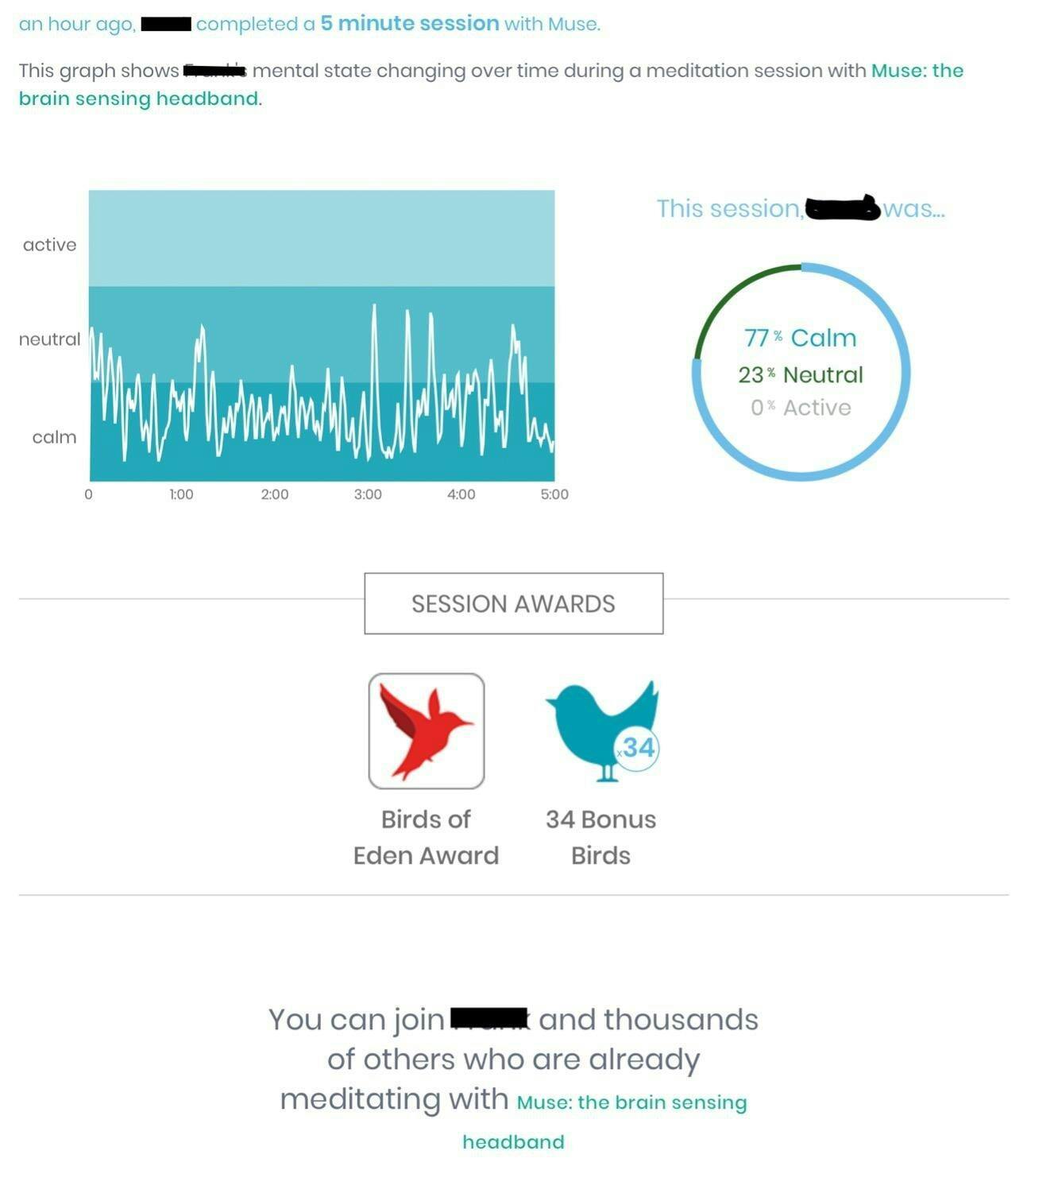Click the '77% Calm' label in the ring

pyautogui.click(x=801, y=338)
